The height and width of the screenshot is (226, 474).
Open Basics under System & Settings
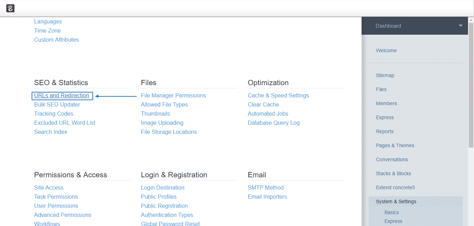(x=391, y=212)
